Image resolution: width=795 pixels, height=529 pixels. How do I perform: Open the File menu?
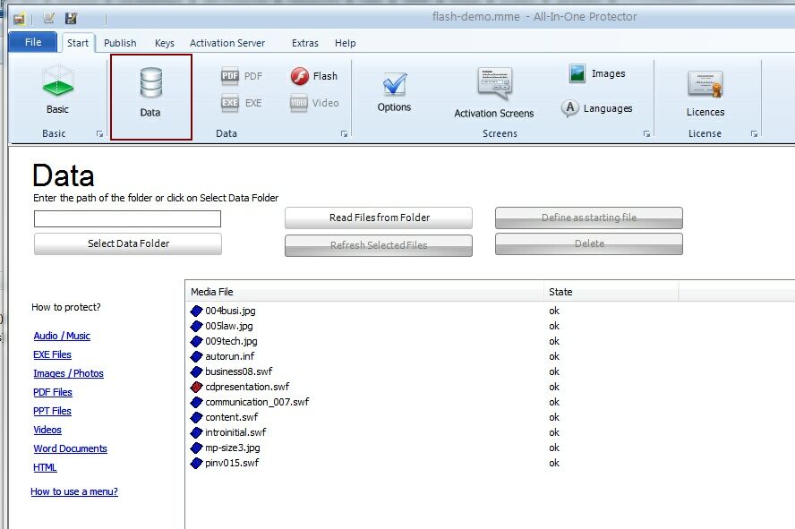[33, 42]
